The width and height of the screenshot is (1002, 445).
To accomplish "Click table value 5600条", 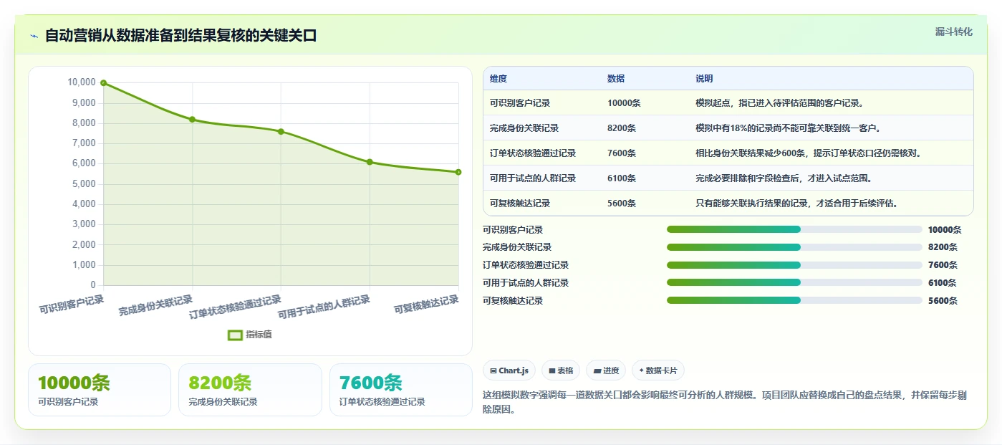I will pyautogui.click(x=622, y=204).
